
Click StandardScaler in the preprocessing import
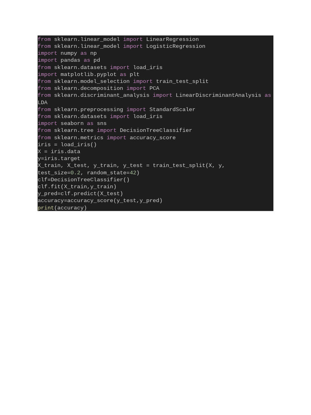pos(172,109)
